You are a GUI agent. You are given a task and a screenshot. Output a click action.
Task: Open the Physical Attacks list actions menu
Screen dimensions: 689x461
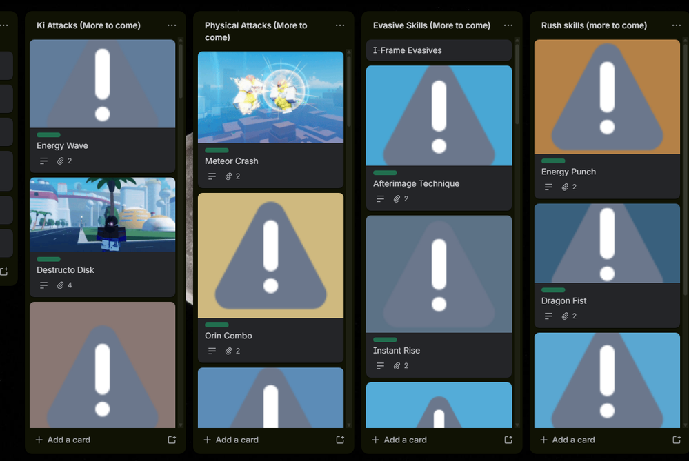tap(340, 25)
